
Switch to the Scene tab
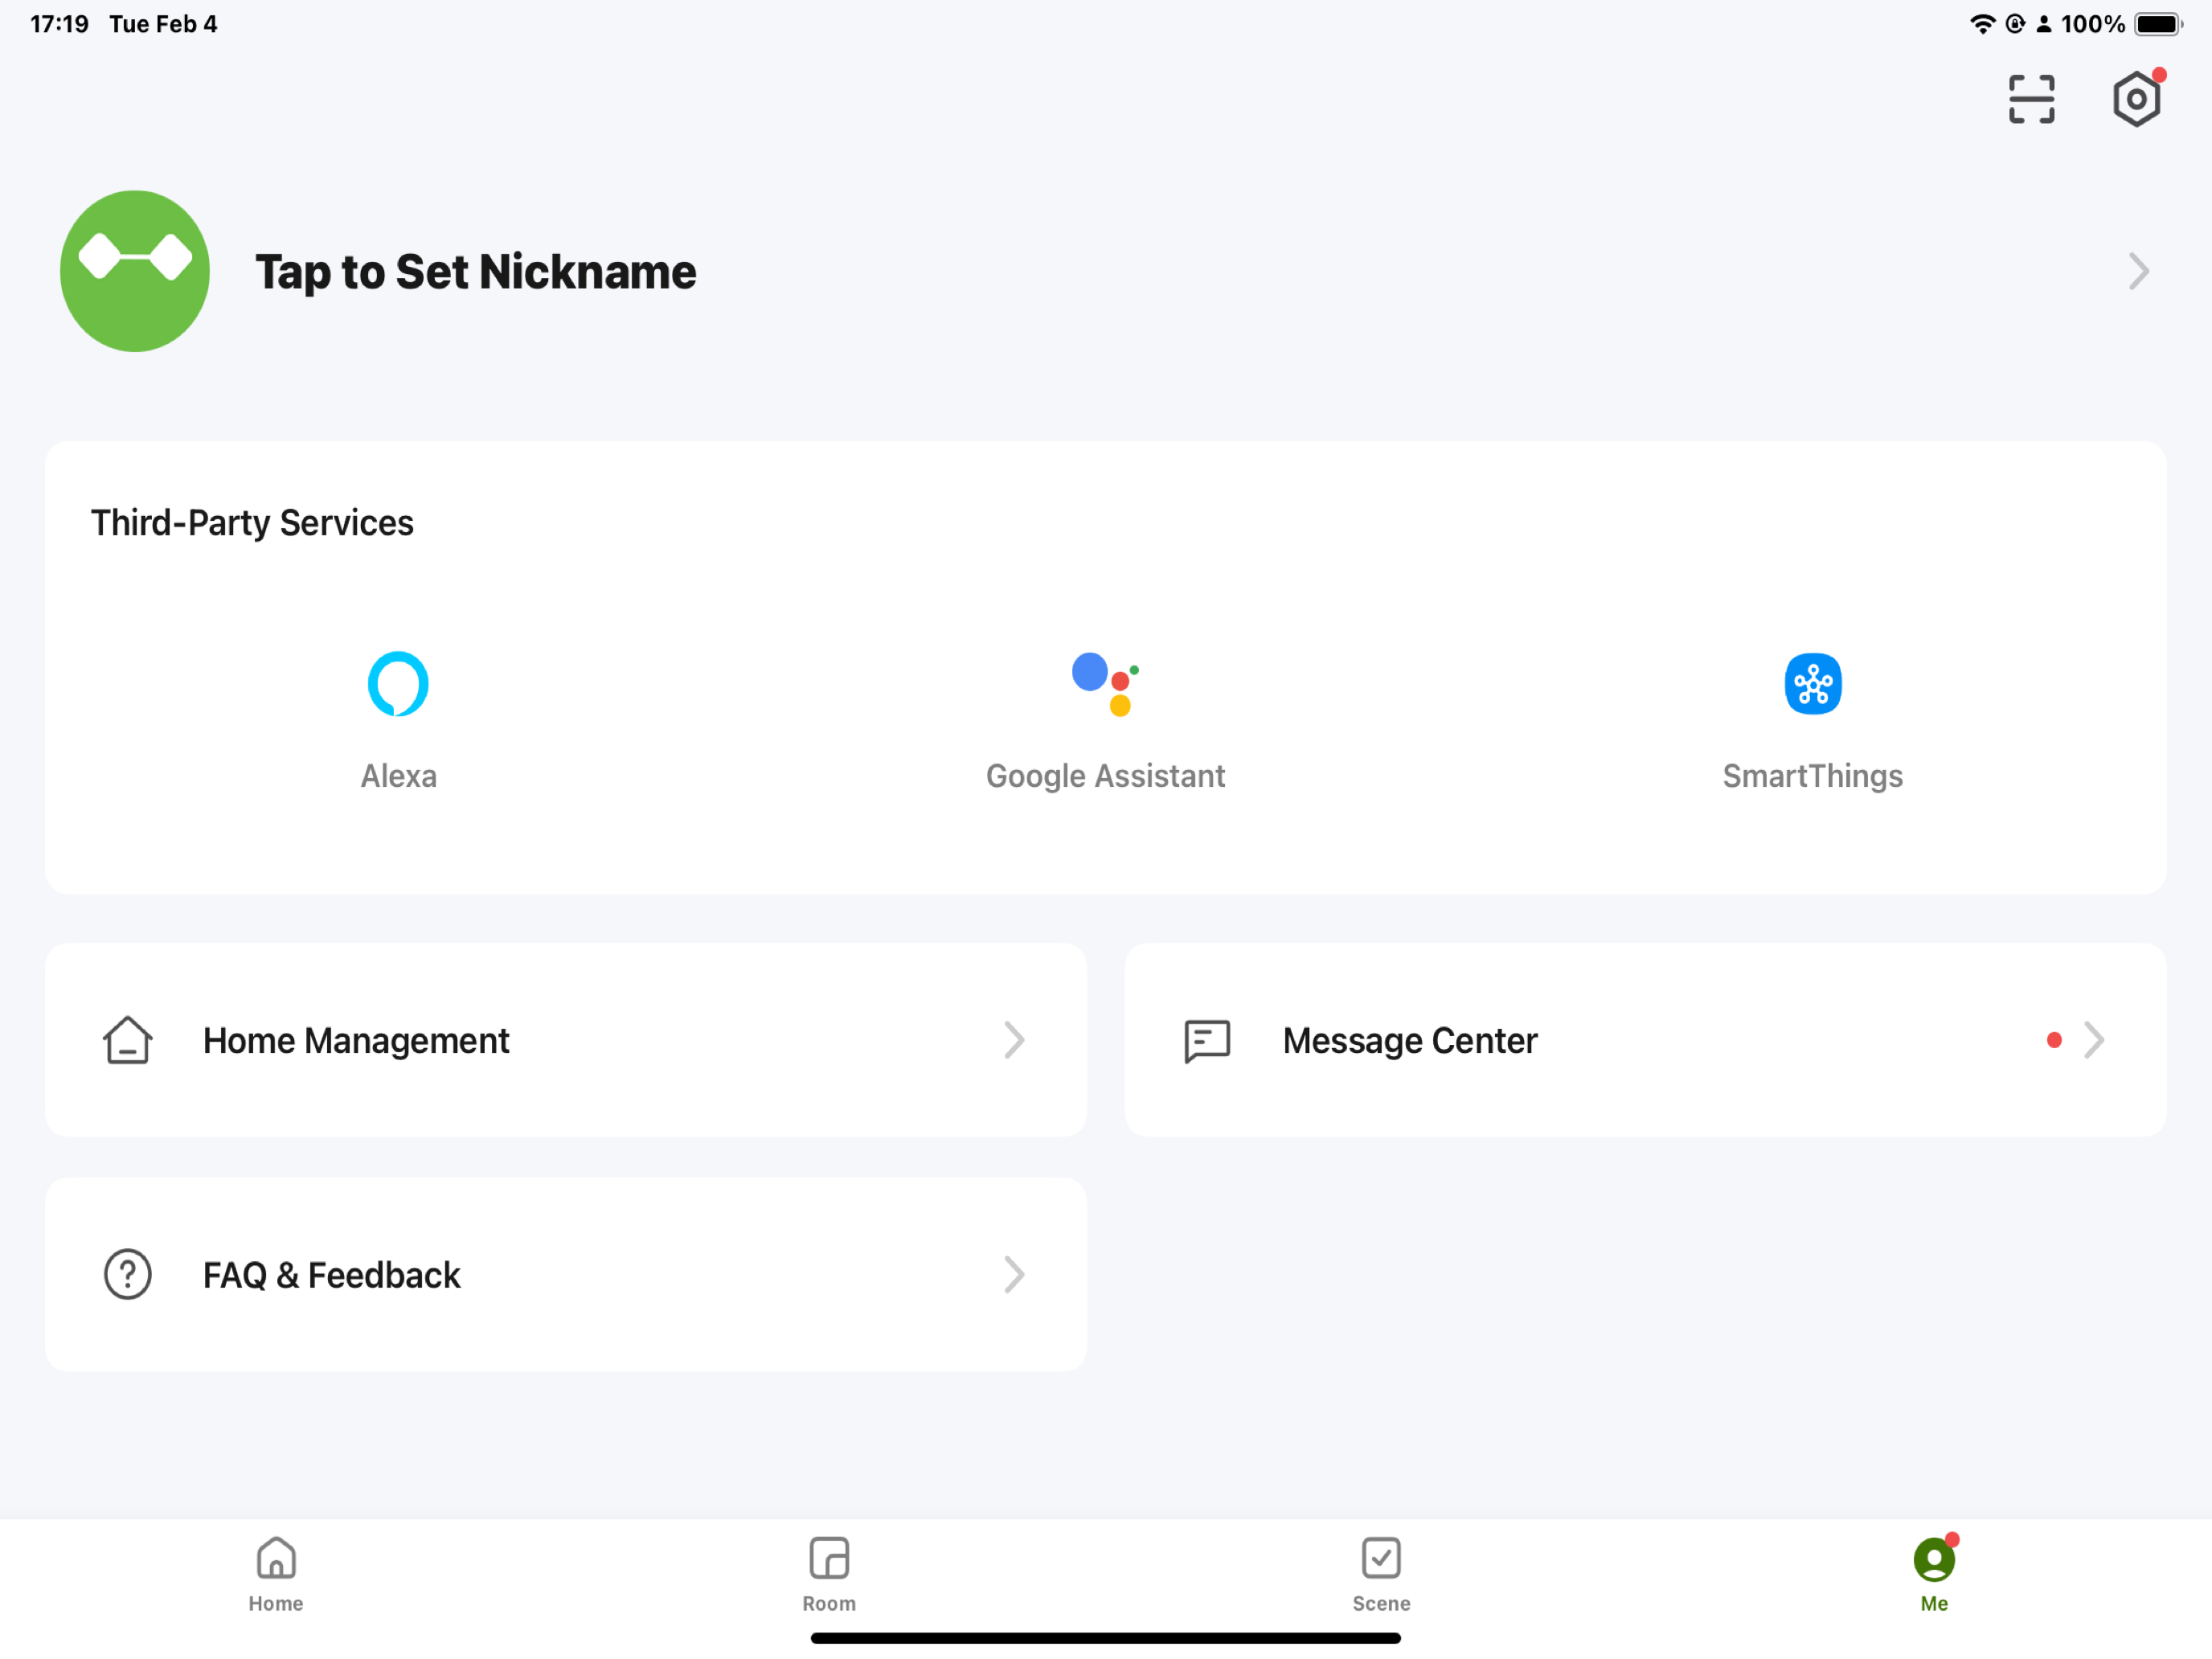coord(1381,1575)
